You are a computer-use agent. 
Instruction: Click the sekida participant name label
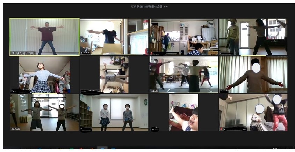154,91
